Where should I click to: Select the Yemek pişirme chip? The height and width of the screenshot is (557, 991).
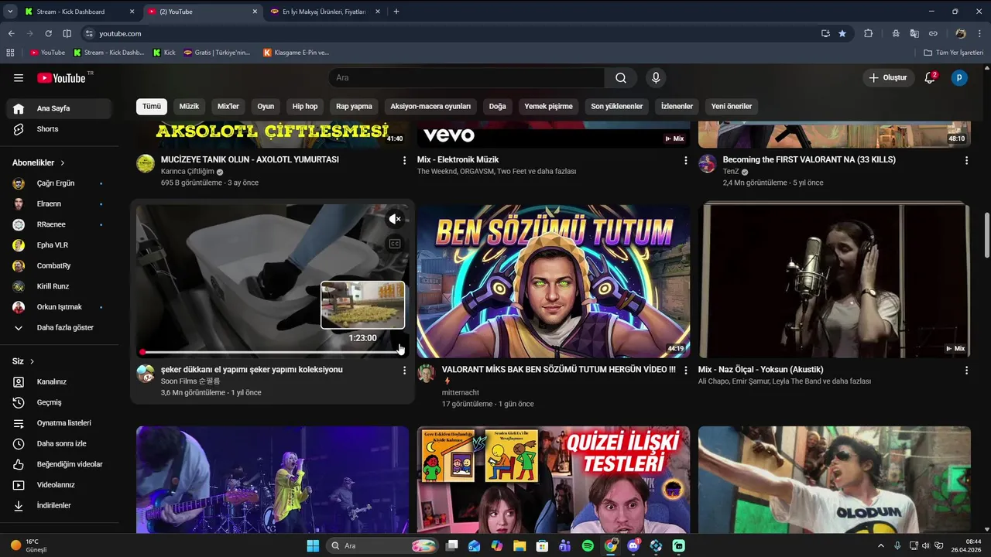pos(548,106)
